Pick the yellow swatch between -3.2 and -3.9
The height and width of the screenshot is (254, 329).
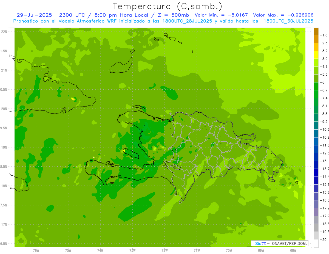point(316,55)
